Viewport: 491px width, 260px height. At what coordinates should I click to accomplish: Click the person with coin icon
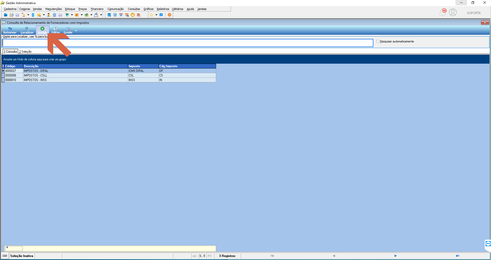click(49, 15)
